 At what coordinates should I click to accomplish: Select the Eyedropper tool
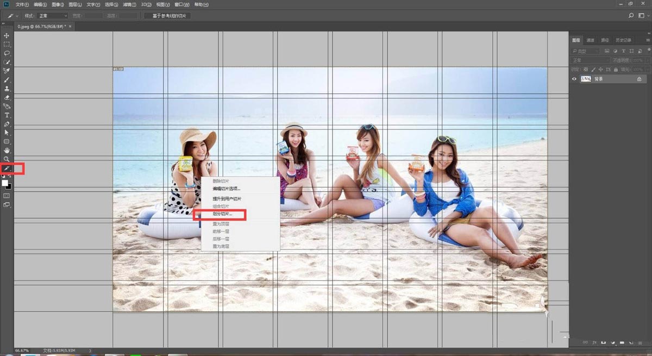(x=7, y=71)
